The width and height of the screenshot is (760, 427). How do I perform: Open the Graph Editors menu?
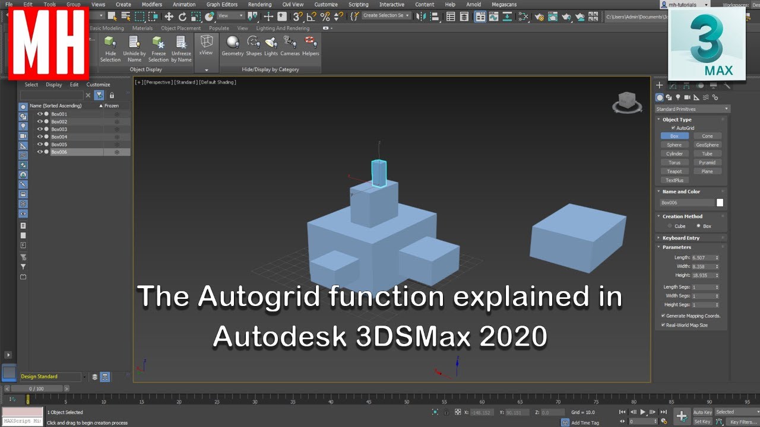click(x=221, y=4)
